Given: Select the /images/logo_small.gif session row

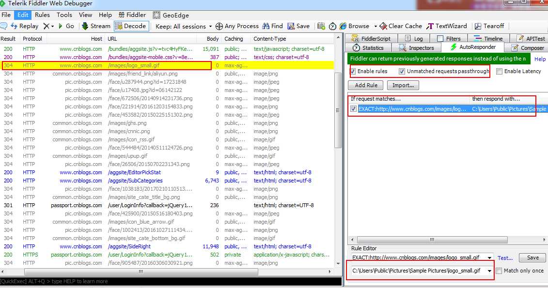Looking at the screenshot, I should point(167,65).
